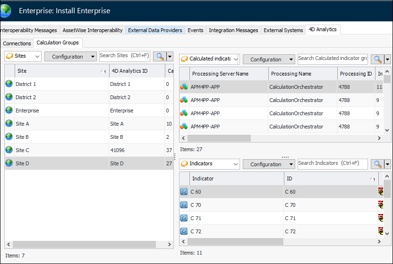Click the cubes icon in first APM4PP-APP row
The width and height of the screenshot is (393, 264).
[184, 87]
